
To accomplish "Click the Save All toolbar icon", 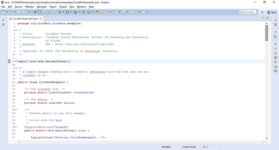I will (23, 12).
